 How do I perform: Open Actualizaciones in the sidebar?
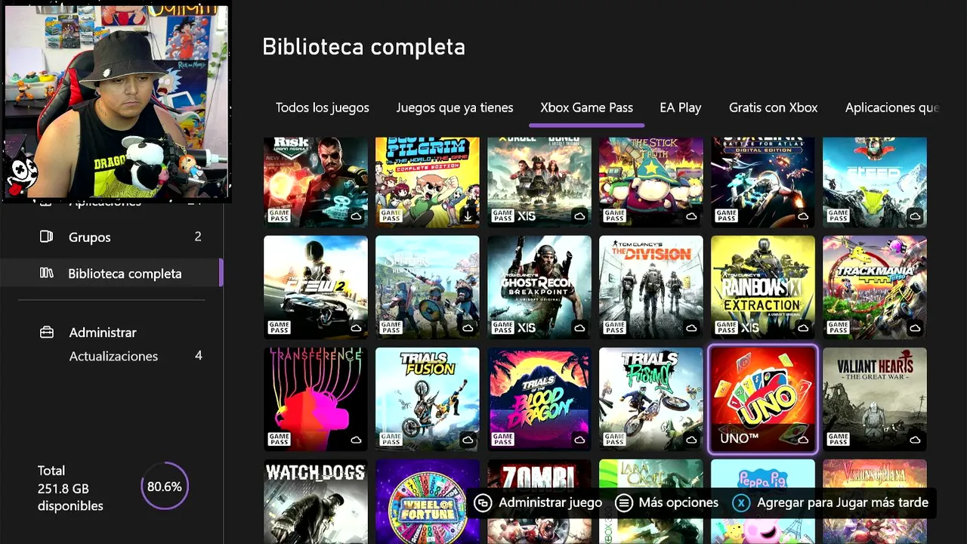(113, 356)
